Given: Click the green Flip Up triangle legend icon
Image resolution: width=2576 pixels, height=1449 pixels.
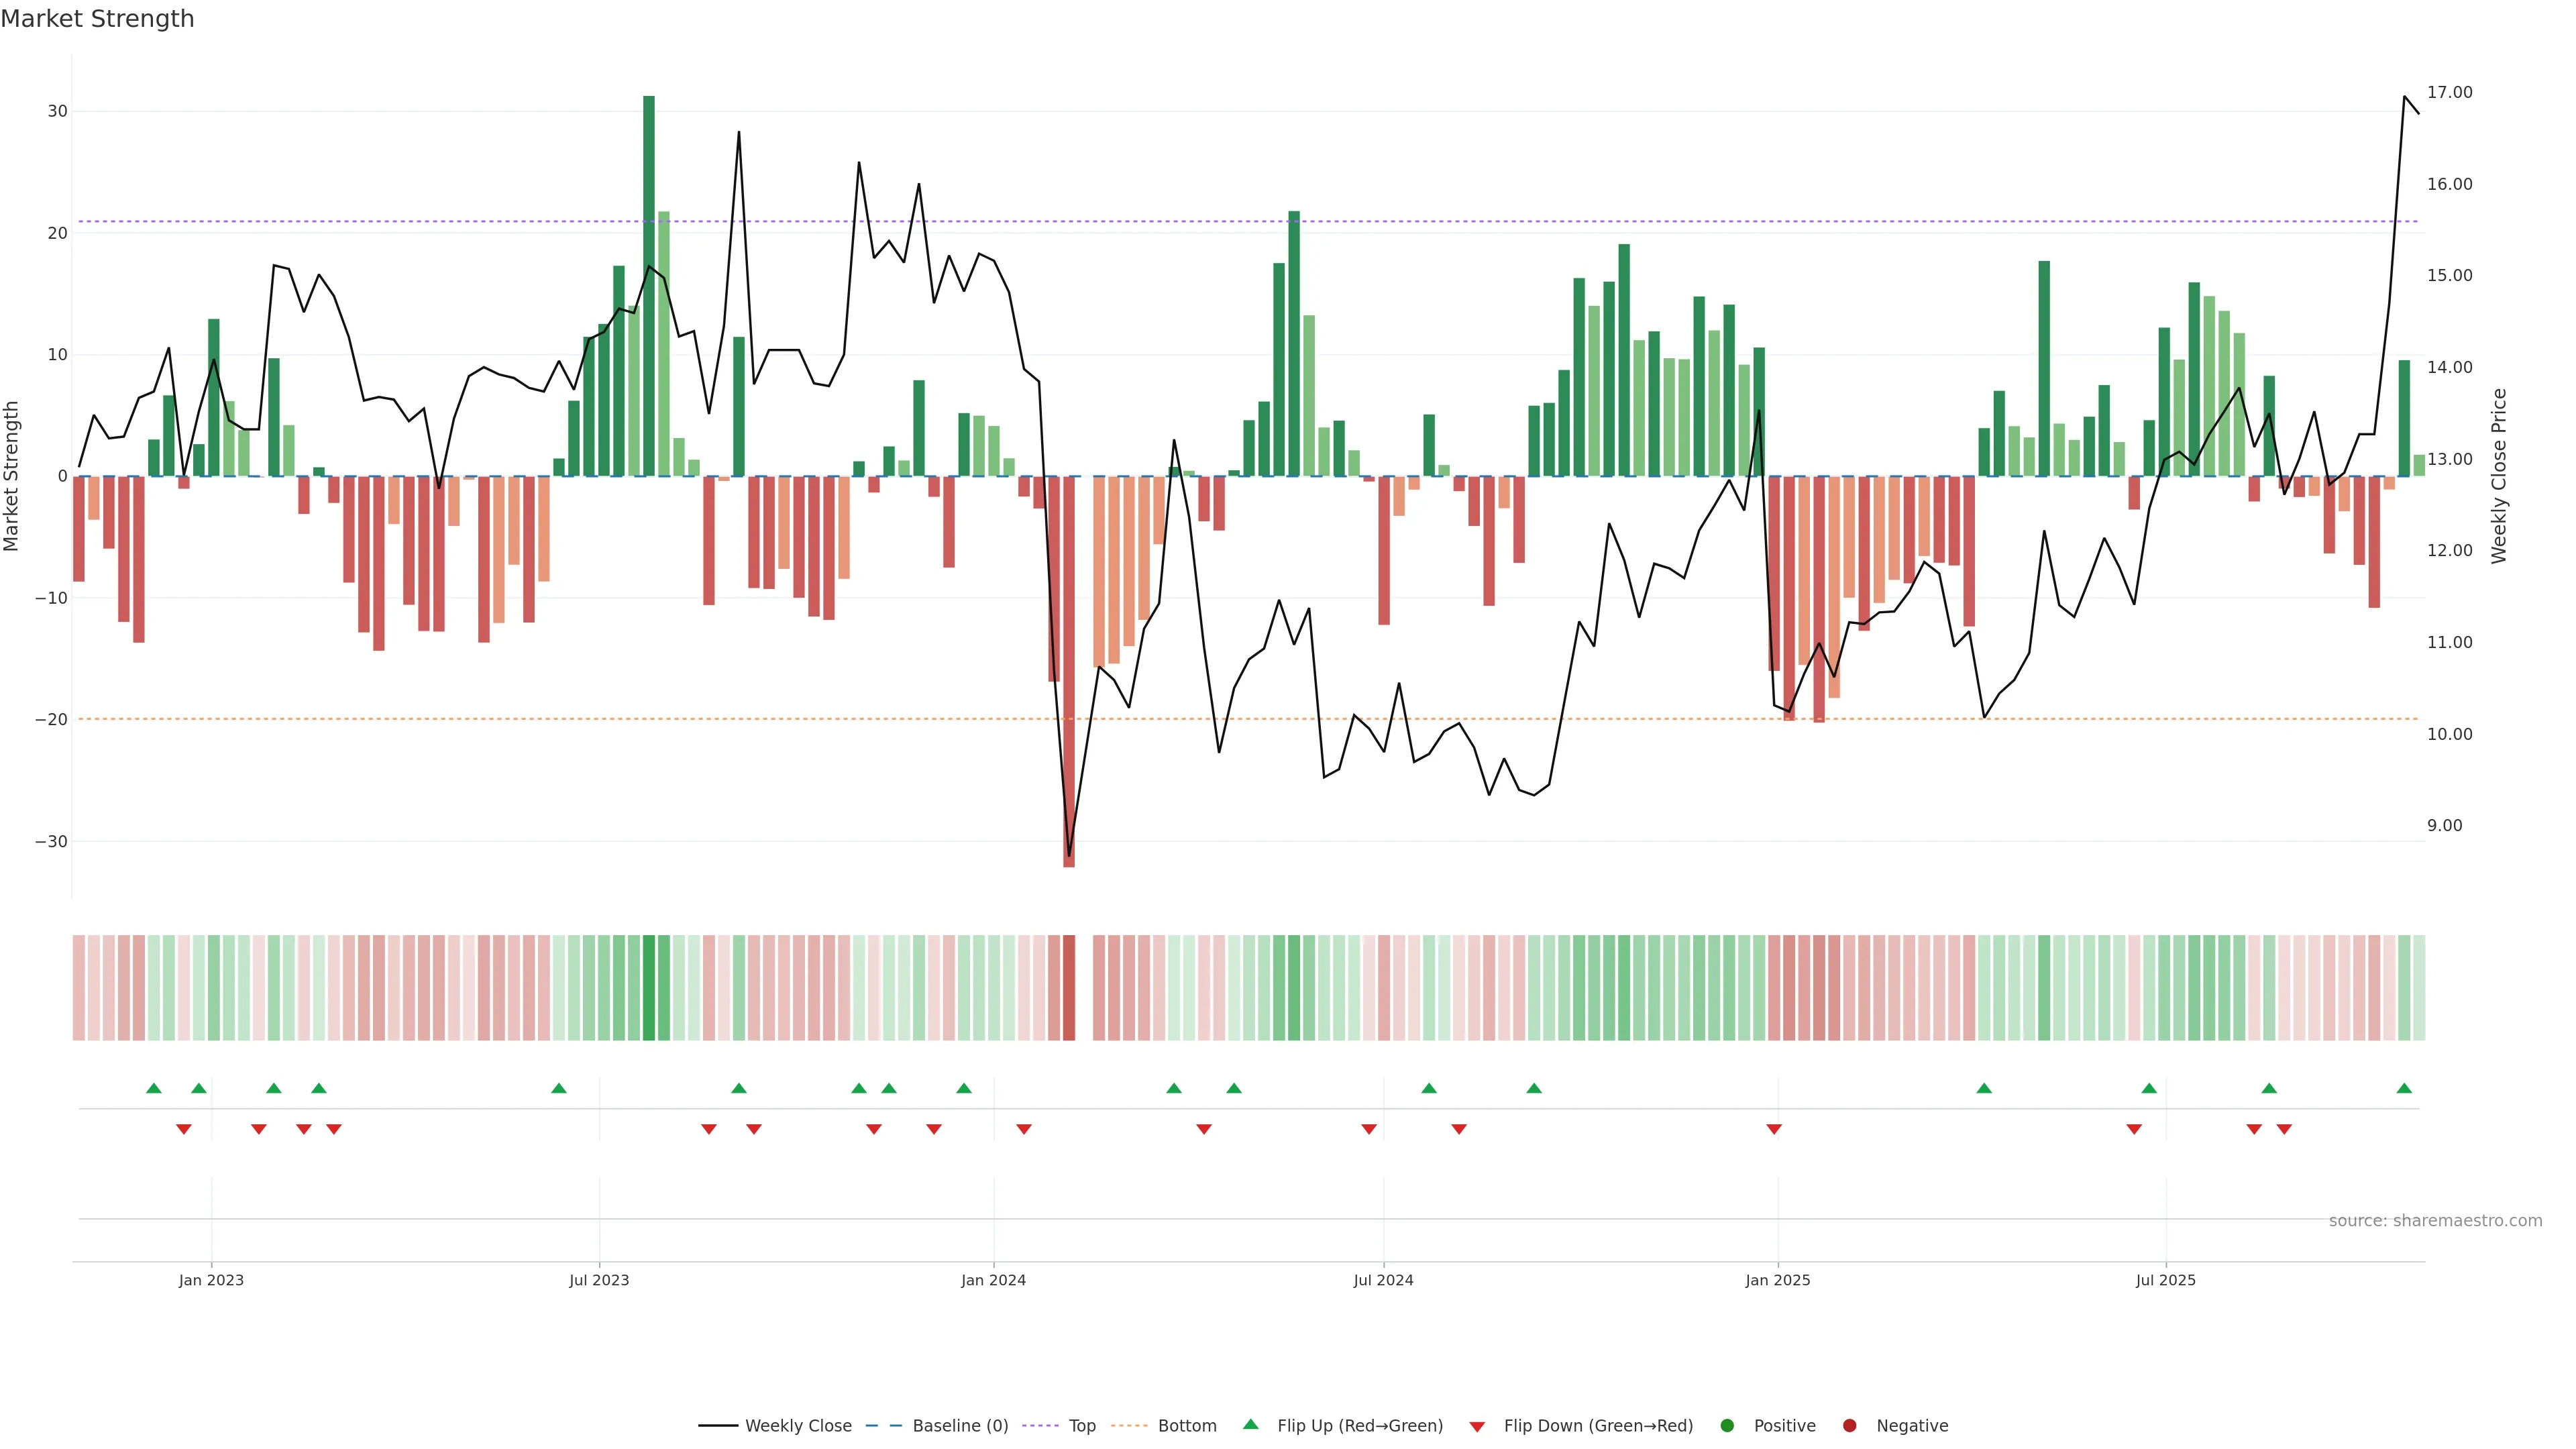Looking at the screenshot, I should (1250, 1424).
